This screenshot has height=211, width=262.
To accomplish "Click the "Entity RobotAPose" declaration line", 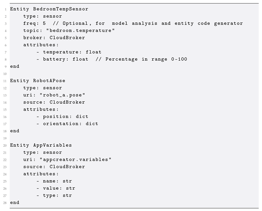I will click(x=38, y=81).
